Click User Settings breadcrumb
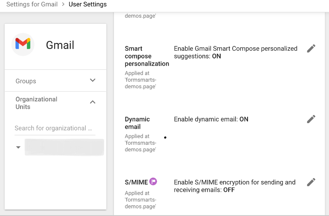329x216 pixels. 87,4
